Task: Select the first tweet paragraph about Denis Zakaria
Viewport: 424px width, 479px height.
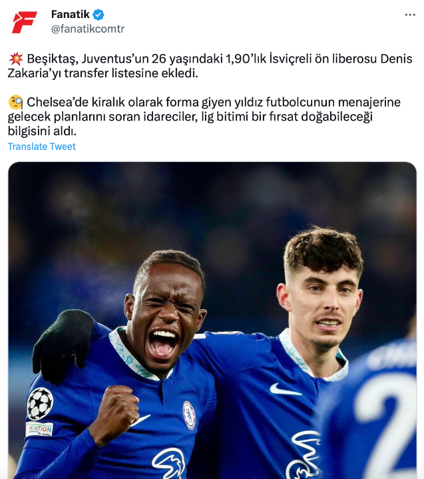Action: point(210,66)
